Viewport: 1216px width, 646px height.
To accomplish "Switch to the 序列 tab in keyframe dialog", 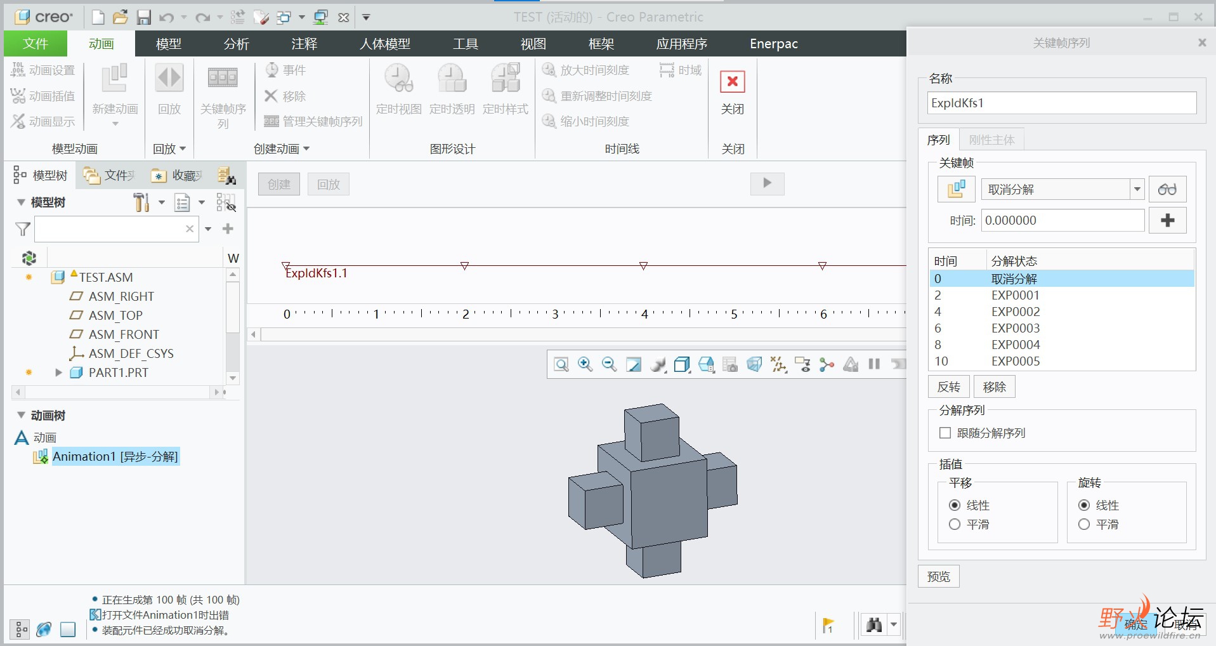I will (938, 140).
